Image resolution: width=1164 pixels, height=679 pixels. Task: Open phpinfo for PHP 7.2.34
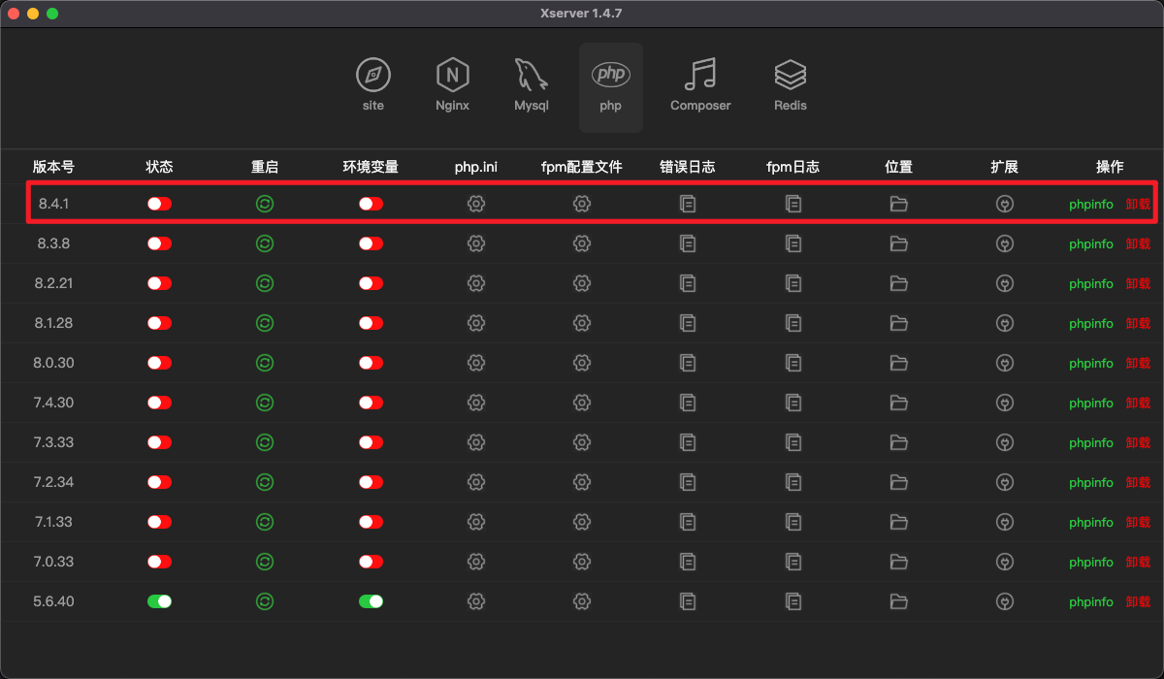click(1091, 483)
